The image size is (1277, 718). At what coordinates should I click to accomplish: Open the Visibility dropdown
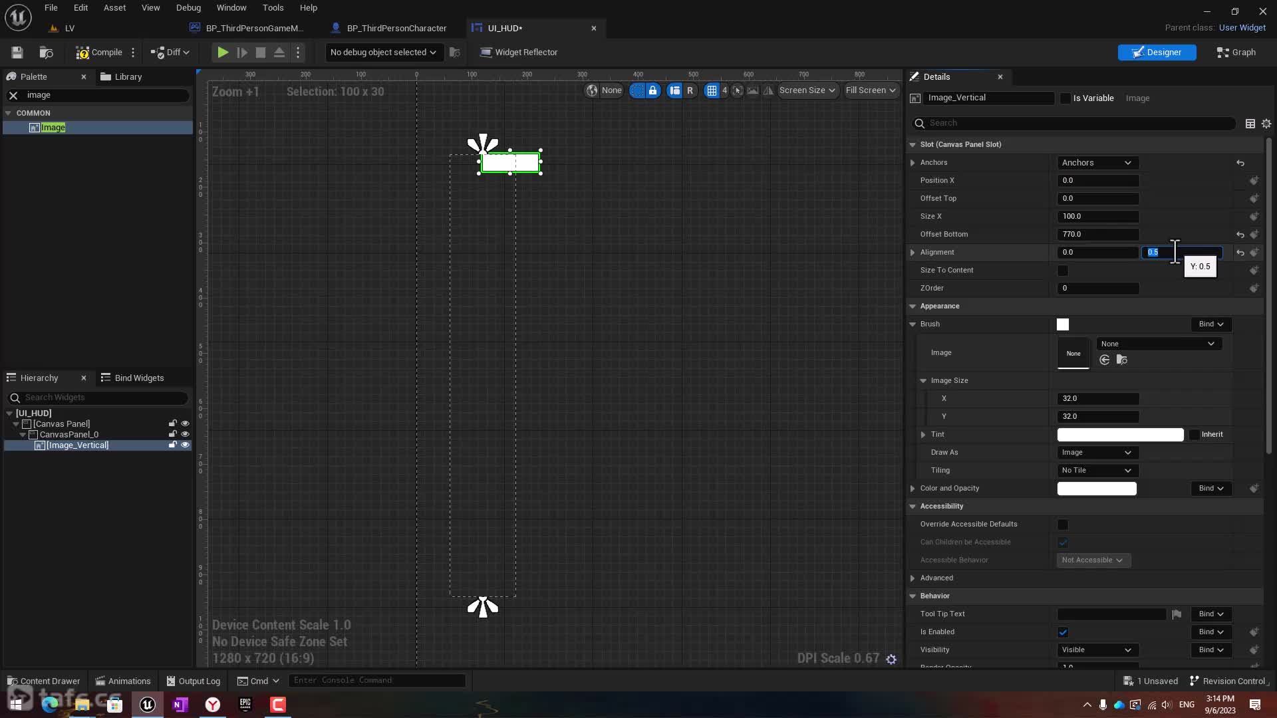tap(1097, 650)
